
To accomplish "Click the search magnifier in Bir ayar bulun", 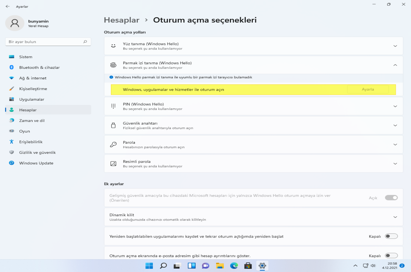I will point(85,42).
